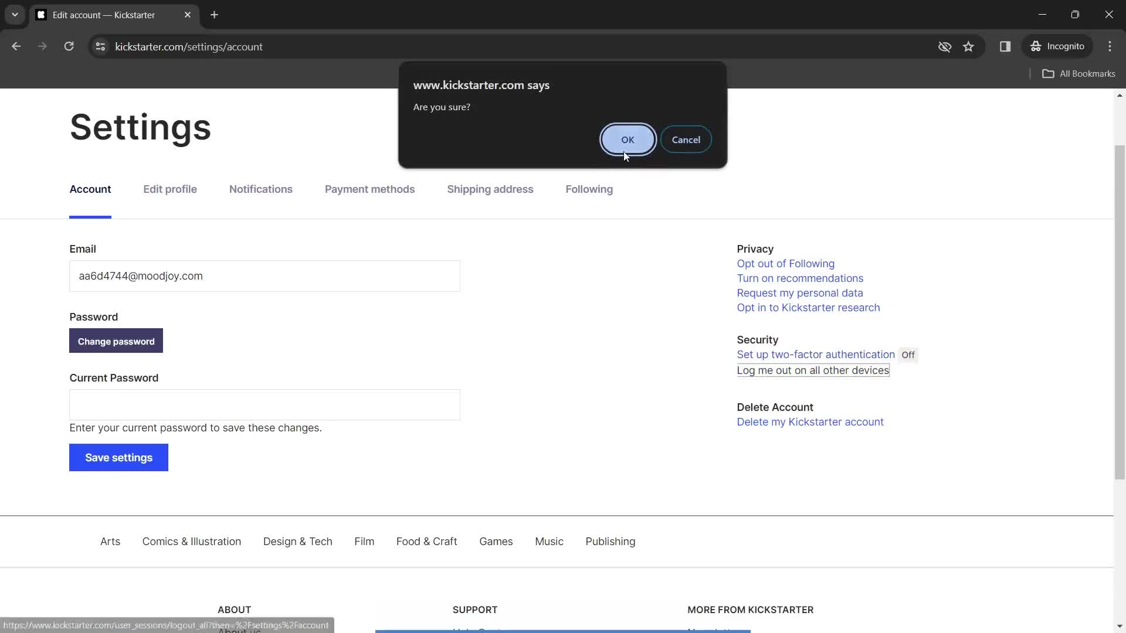Open the Publishing category
The height and width of the screenshot is (633, 1126).
point(610,542)
